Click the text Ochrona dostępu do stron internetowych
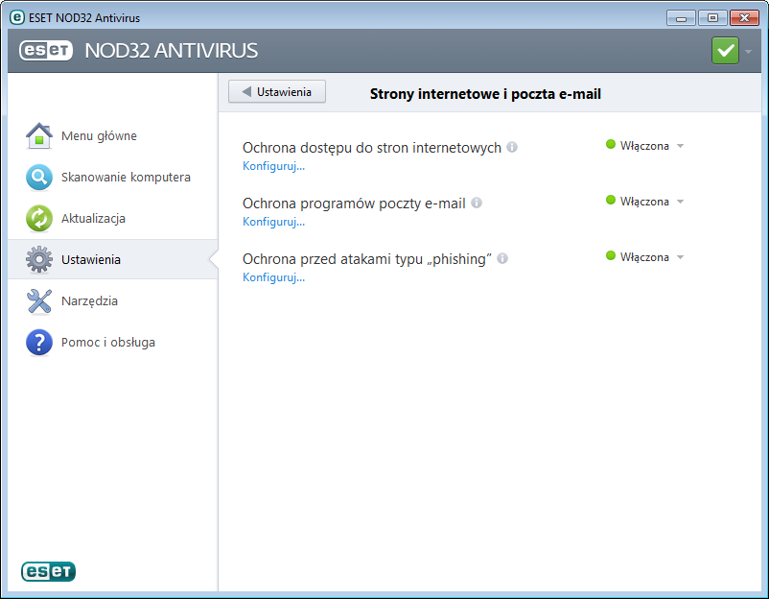Image resolution: width=769 pixels, height=599 pixels. click(x=372, y=148)
